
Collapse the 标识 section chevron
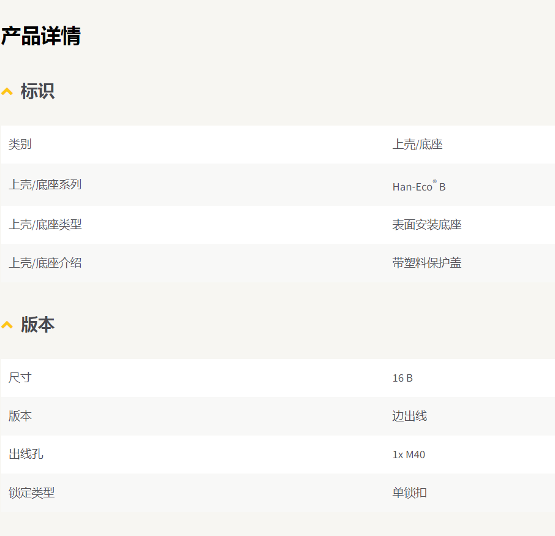click(7, 92)
